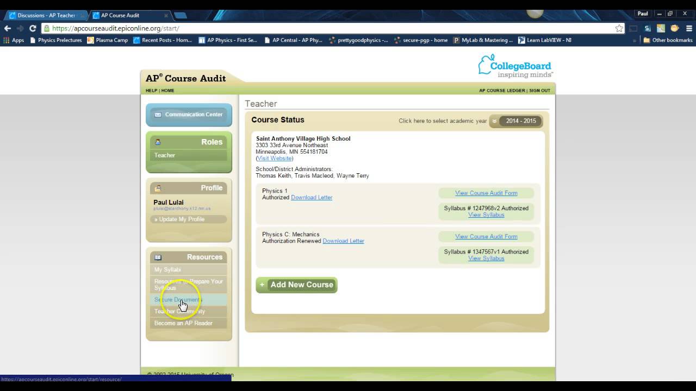Open the Chrome hamburger menu
This screenshot has width=696, height=391.
689,28
